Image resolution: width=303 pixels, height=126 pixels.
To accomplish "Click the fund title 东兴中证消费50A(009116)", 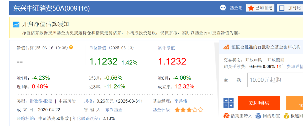I will pyautogui.click(x=51, y=8).
